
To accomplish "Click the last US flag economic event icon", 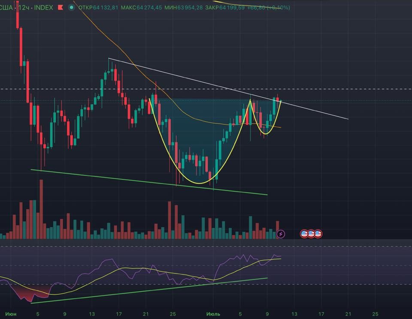I will [318, 233].
